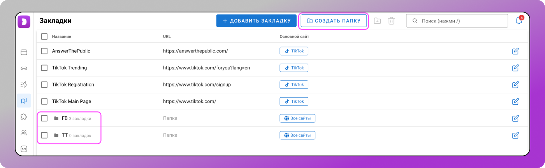Check the TT folder checkbox
The image size is (545, 168).
click(x=44, y=135)
